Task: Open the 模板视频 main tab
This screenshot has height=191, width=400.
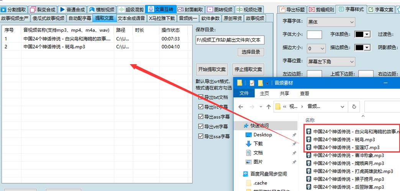Action: click(102, 10)
